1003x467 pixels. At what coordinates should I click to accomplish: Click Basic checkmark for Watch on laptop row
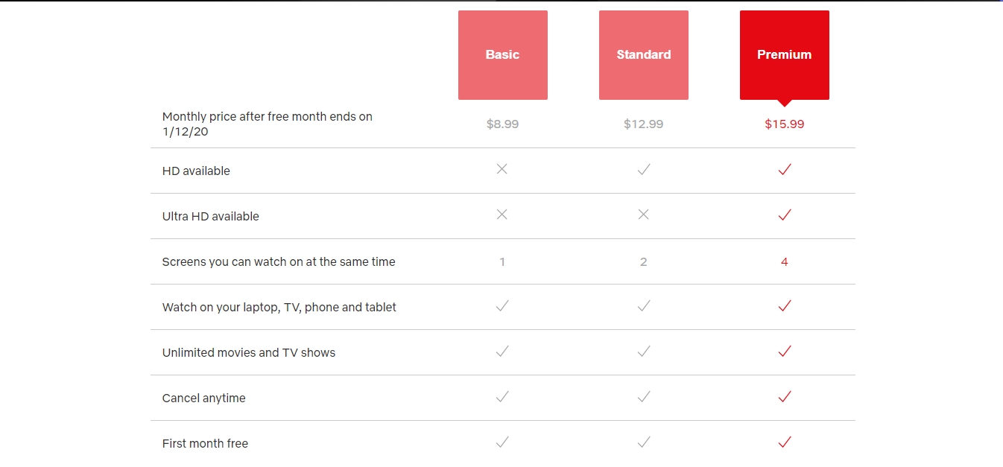click(502, 306)
